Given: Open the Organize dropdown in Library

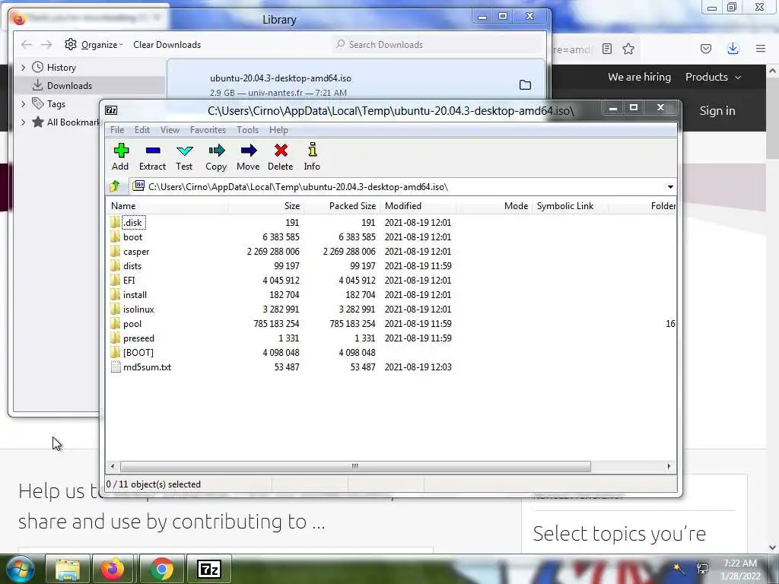Looking at the screenshot, I should coord(94,45).
